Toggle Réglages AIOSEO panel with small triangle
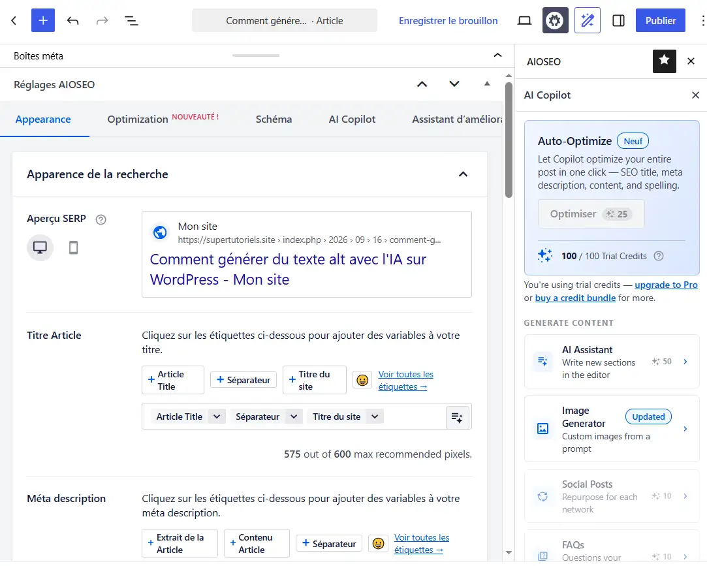This screenshot has width=707, height=566. 487,84
